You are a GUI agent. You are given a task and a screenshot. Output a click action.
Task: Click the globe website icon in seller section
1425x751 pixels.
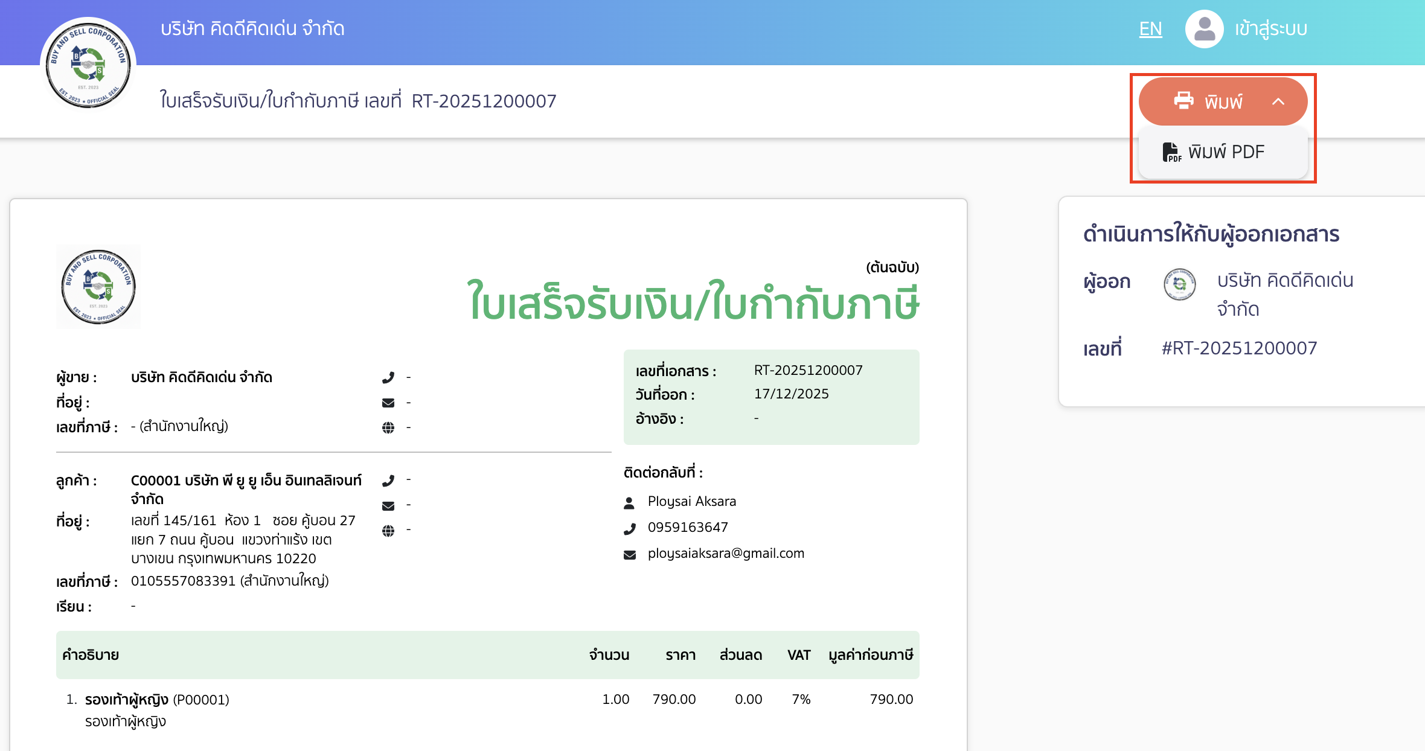click(388, 427)
